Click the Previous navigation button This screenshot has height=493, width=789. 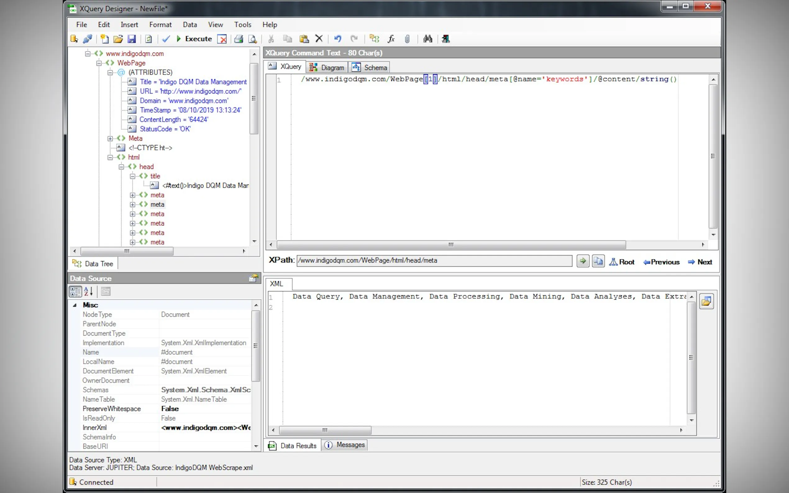click(661, 262)
